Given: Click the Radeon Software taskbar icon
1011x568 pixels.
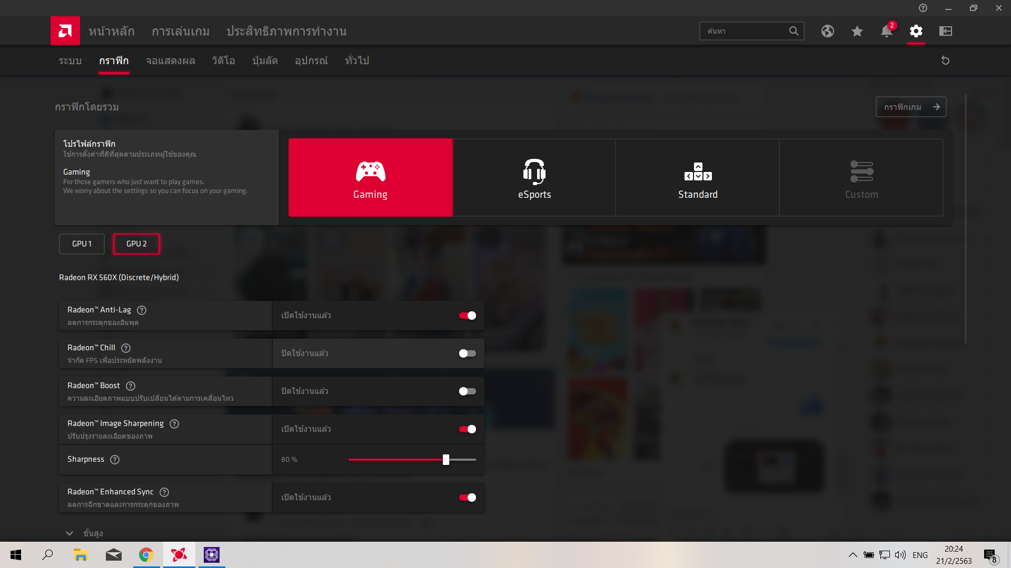Looking at the screenshot, I should pyautogui.click(x=179, y=555).
